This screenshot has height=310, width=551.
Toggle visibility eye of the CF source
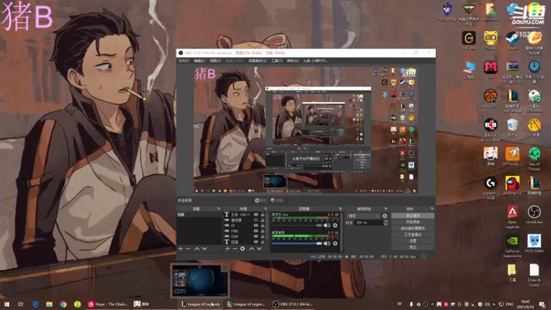click(x=256, y=225)
